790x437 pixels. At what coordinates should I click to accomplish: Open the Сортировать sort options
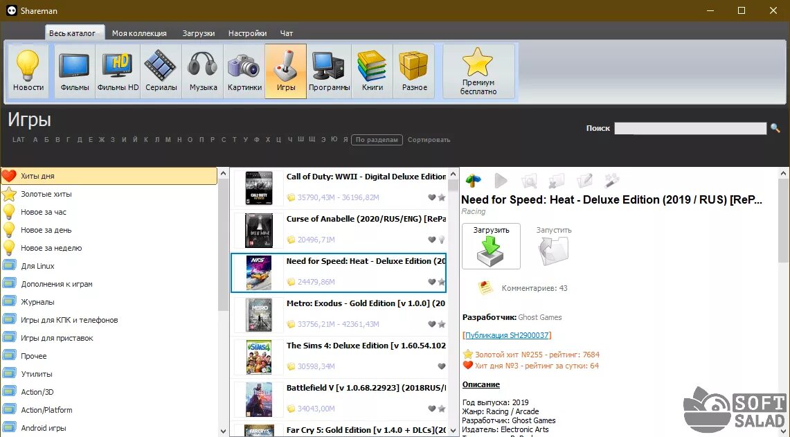coord(429,140)
